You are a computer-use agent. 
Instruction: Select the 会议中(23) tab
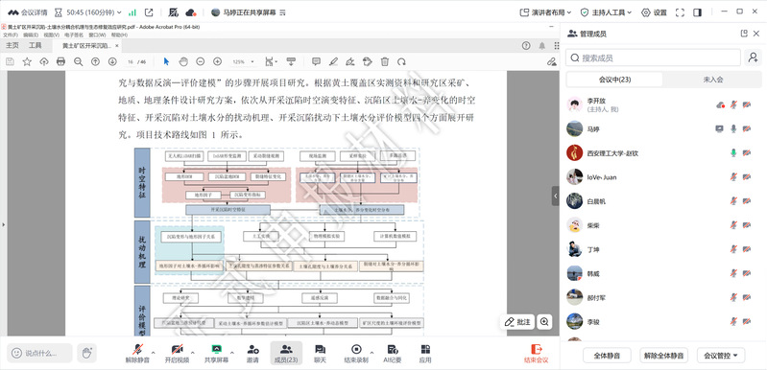pyautogui.click(x=614, y=79)
